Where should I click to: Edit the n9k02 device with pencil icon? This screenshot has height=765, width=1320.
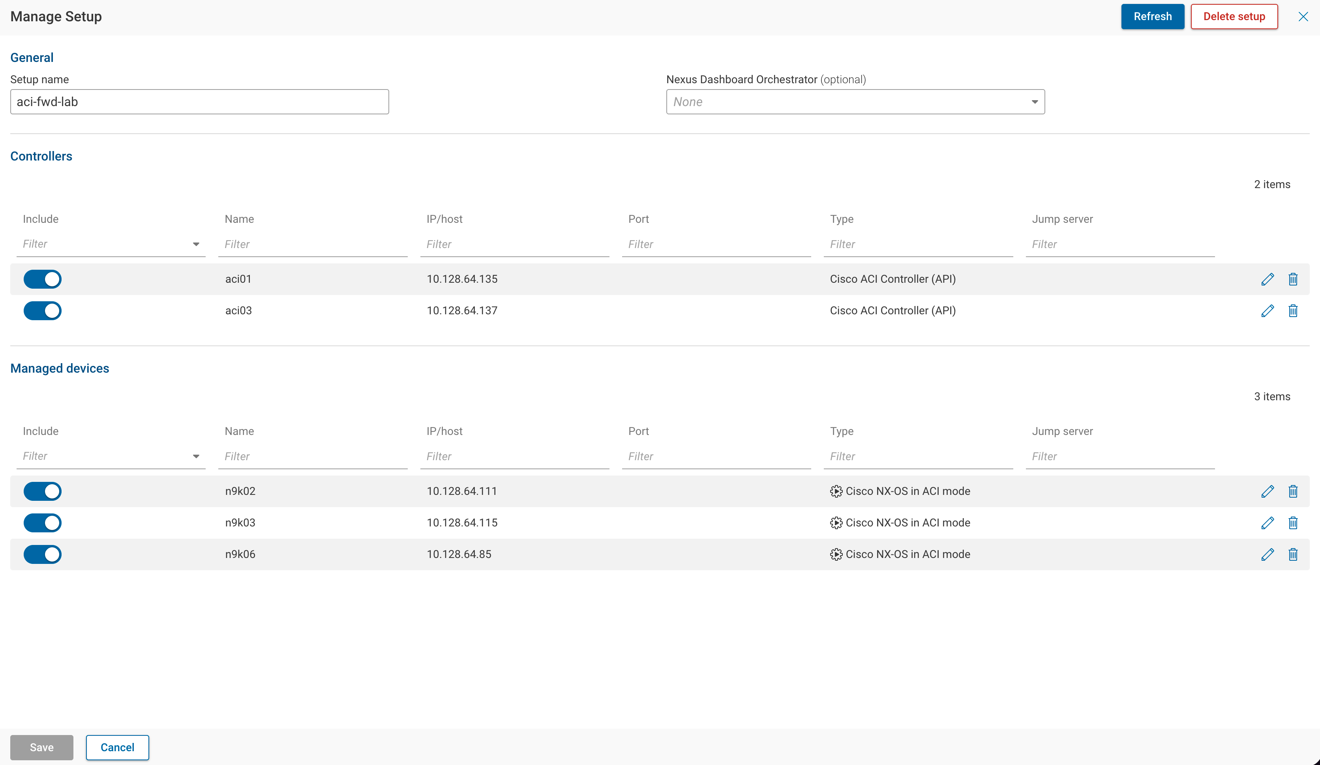click(x=1267, y=491)
